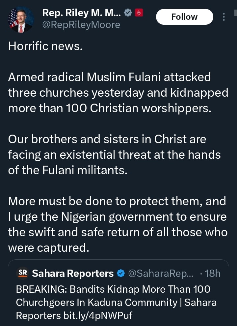Open the bit.ly/4pNWPuf link
Screen dimensions: 237x326
coord(97,315)
